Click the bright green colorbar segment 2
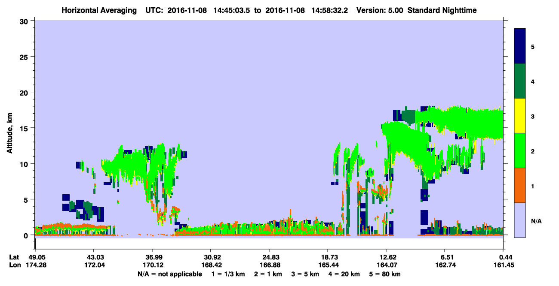The image size is (559, 286). (520, 151)
